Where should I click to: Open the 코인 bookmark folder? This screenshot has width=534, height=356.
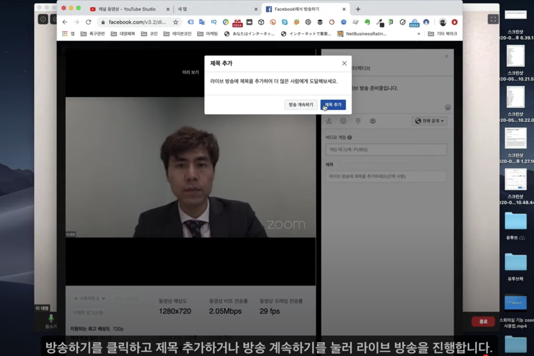click(x=149, y=34)
